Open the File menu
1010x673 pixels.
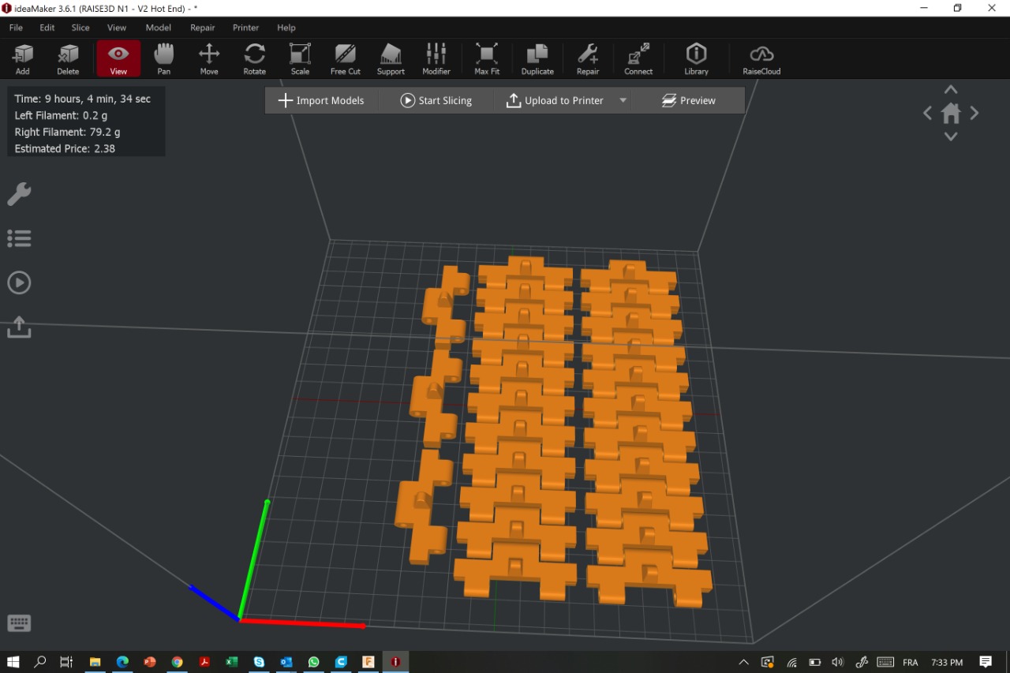[x=16, y=28]
